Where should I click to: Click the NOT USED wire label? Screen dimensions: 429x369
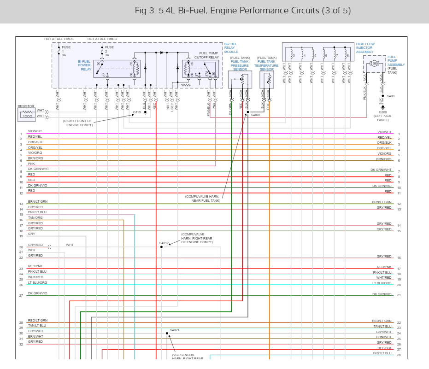[x=170, y=106]
